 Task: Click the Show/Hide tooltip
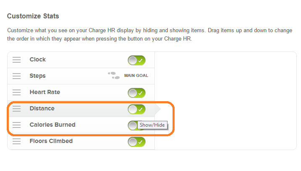(x=152, y=125)
